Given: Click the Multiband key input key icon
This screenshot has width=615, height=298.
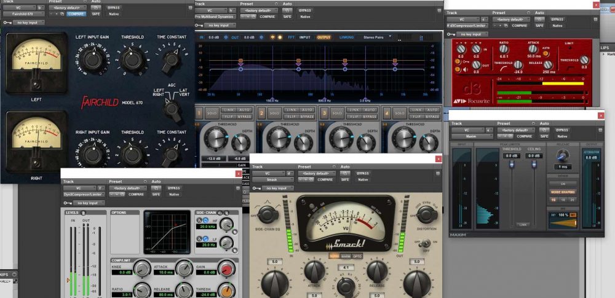Looking at the screenshot, I should (x=199, y=25).
